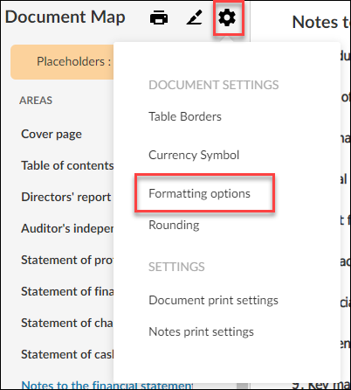The width and height of the screenshot is (351, 390).
Task: Open Directors' report area
Action: click(x=66, y=197)
